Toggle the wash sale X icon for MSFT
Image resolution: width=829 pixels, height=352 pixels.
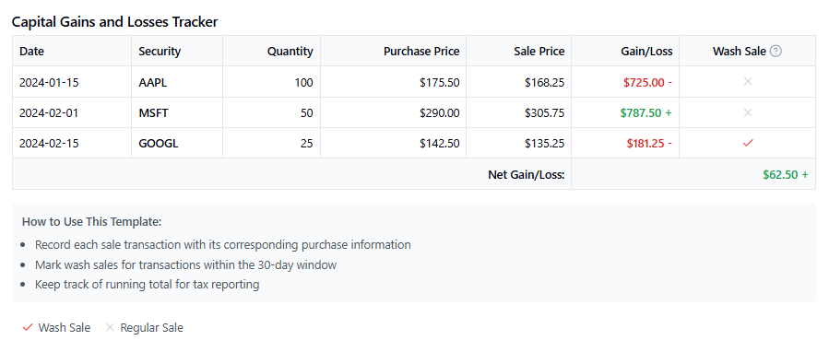(x=748, y=112)
